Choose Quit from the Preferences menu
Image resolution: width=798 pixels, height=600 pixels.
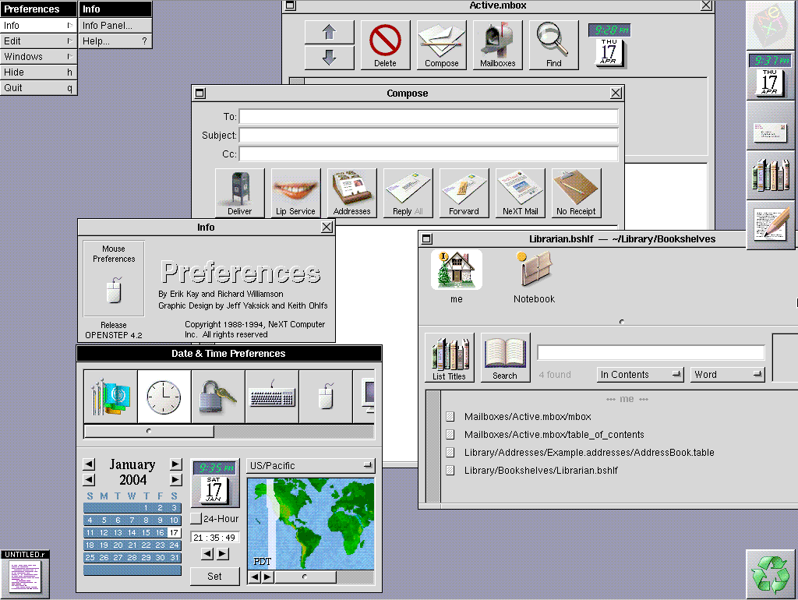38,88
